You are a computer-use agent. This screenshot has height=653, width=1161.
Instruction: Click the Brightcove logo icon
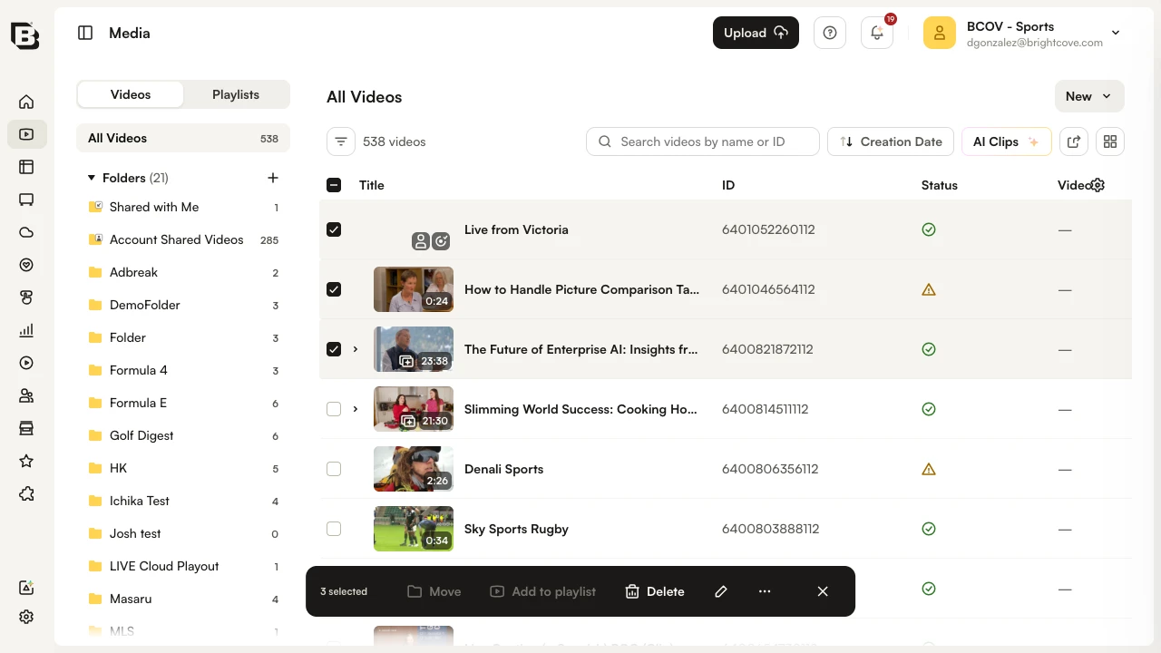tap(25, 34)
